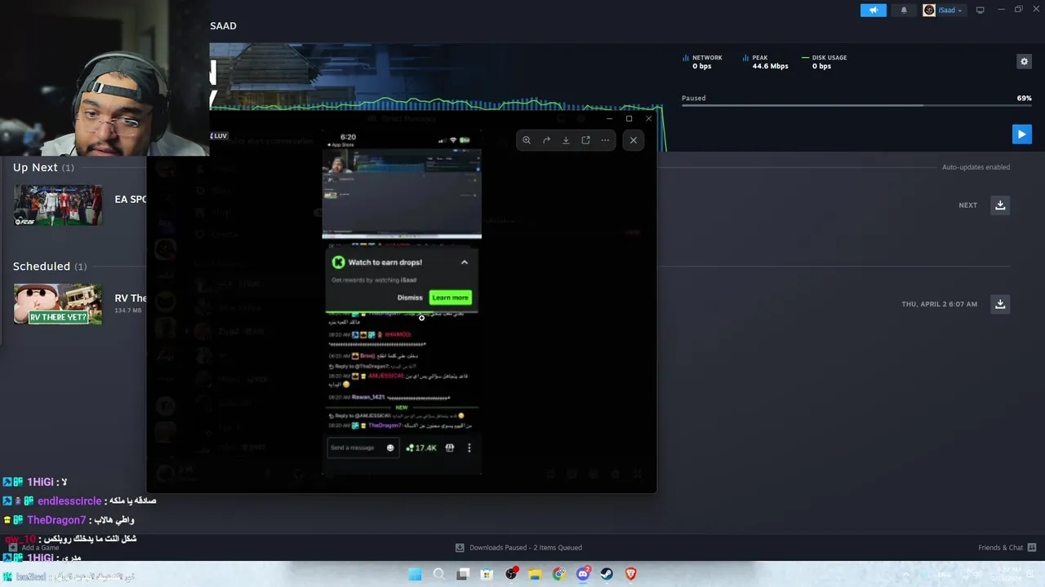Open emoji picker in chat message box

coord(390,448)
